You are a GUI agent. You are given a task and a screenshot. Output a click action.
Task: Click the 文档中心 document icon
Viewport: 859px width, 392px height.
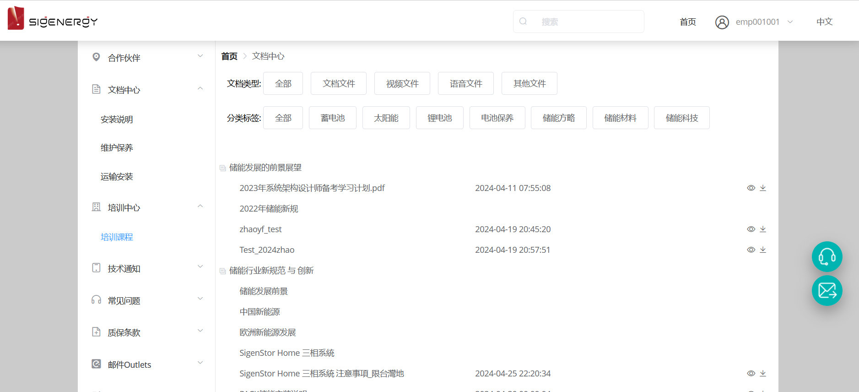click(x=96, y=89)
